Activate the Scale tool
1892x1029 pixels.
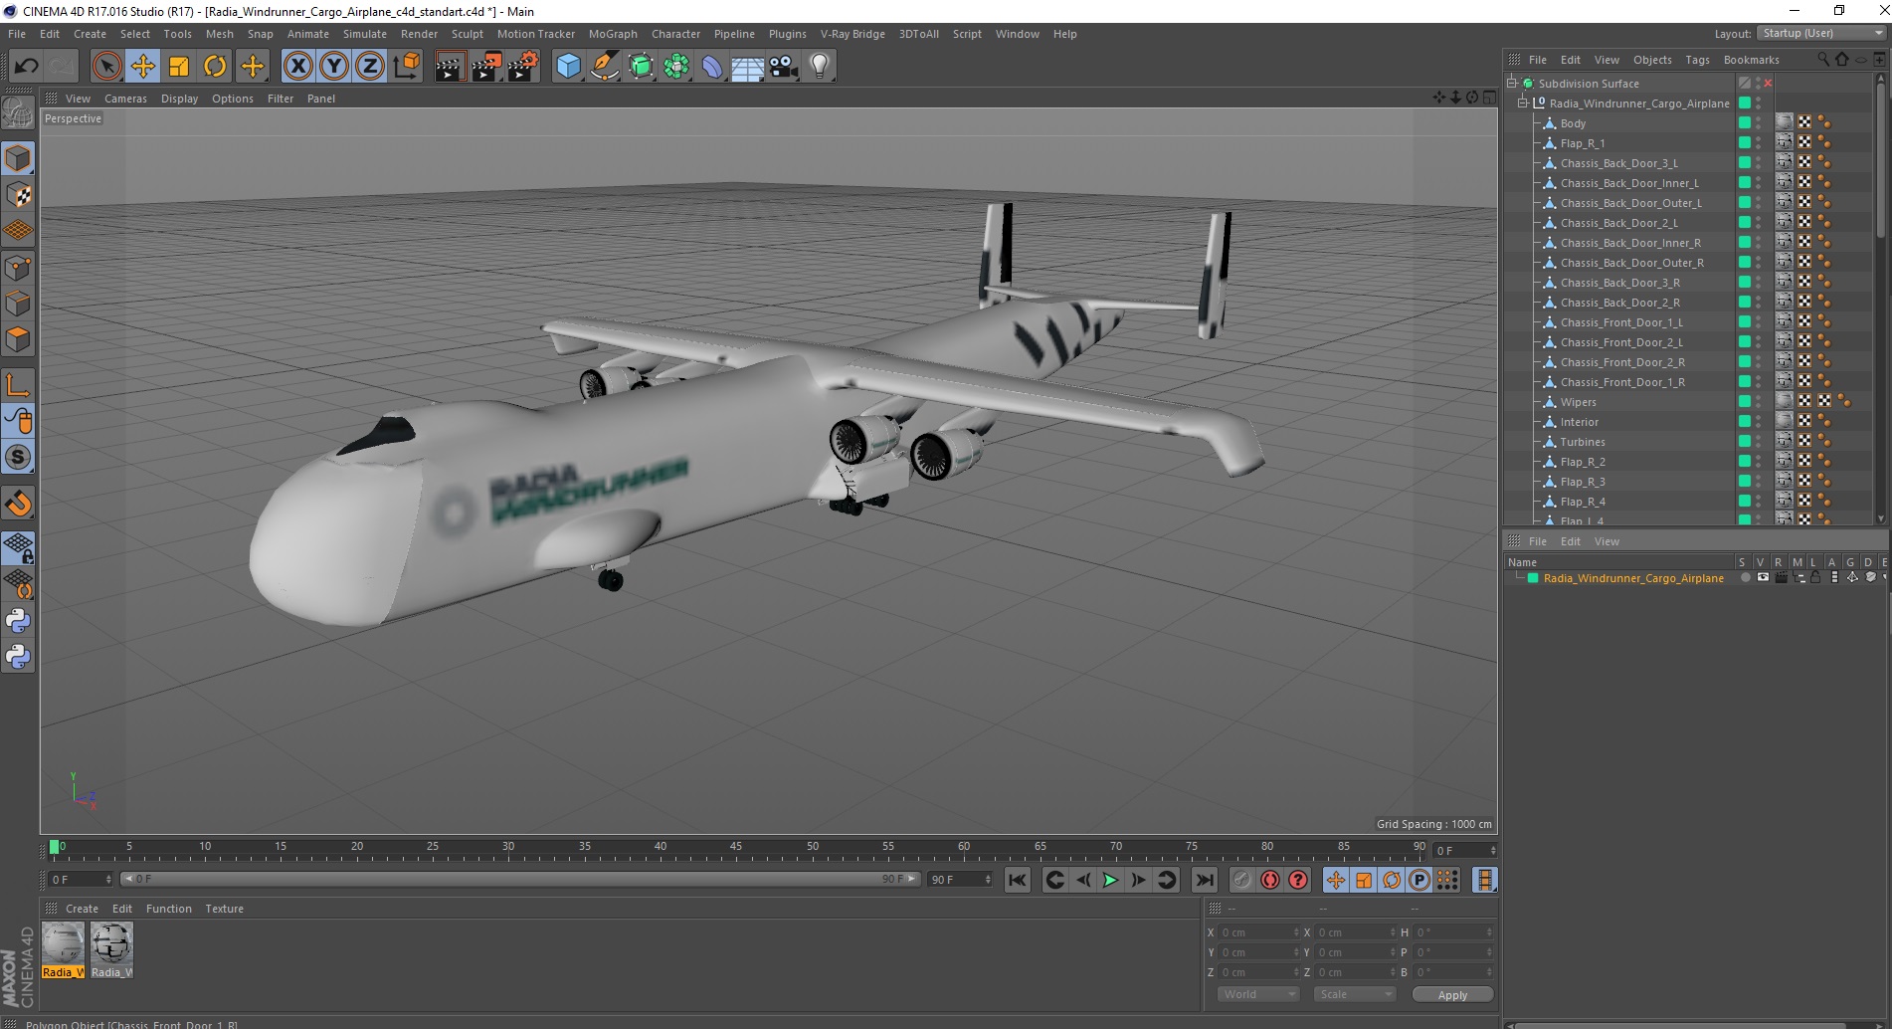pyautogui.click(x=179, y=67)
